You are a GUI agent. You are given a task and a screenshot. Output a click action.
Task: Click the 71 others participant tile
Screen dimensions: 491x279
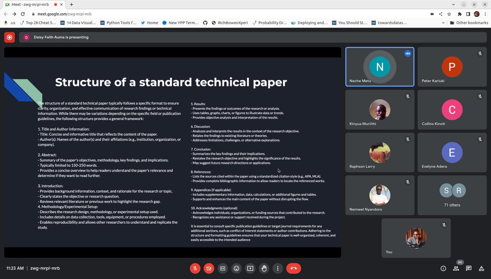coord(452,195)
